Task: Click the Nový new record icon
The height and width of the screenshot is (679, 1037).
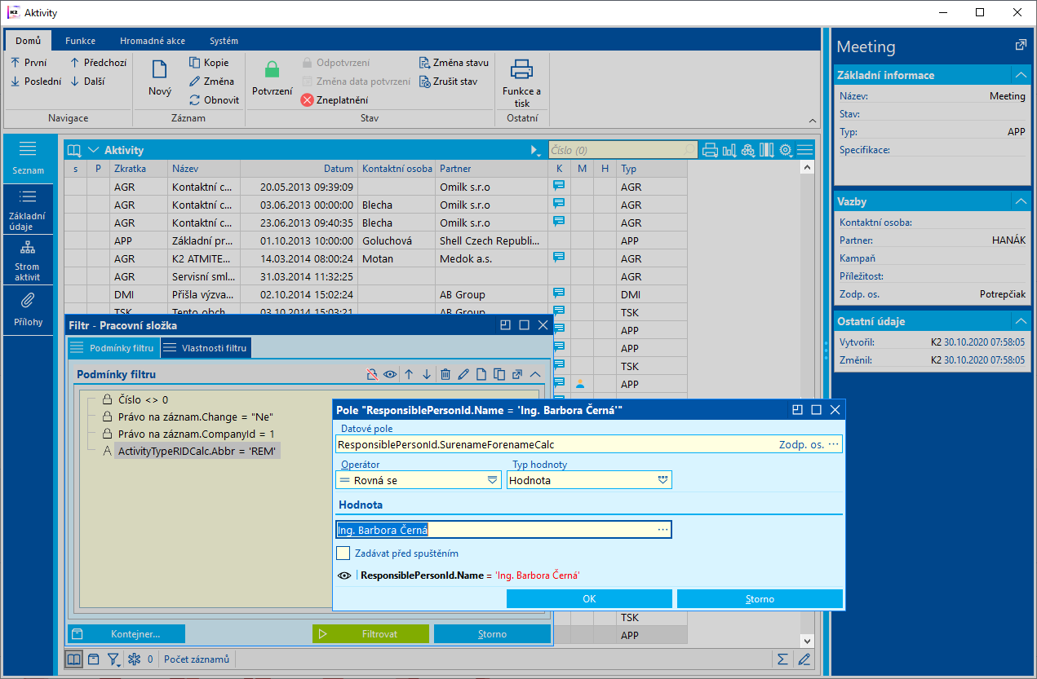Action: point(159,70)
